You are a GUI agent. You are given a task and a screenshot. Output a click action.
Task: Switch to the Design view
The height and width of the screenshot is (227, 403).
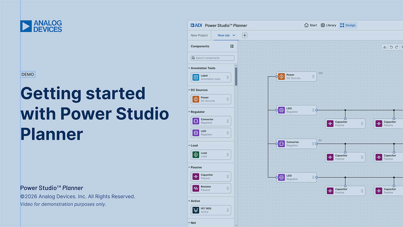coord(348,25)
